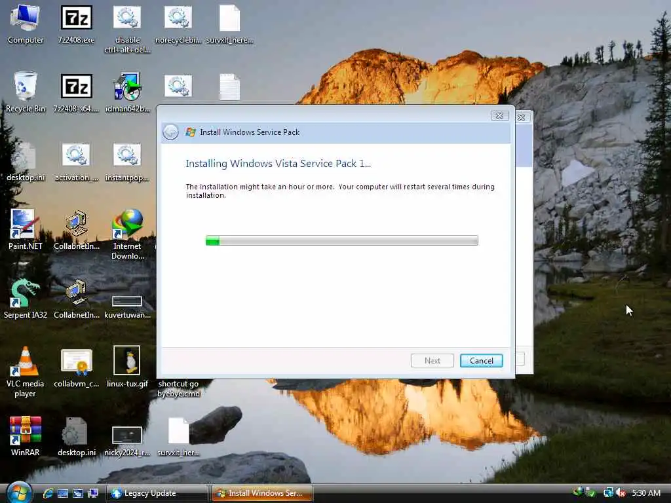Cancel the service pack installation
Image resolution: width=671 pixels, height=503 pixels.
(482, 361)
